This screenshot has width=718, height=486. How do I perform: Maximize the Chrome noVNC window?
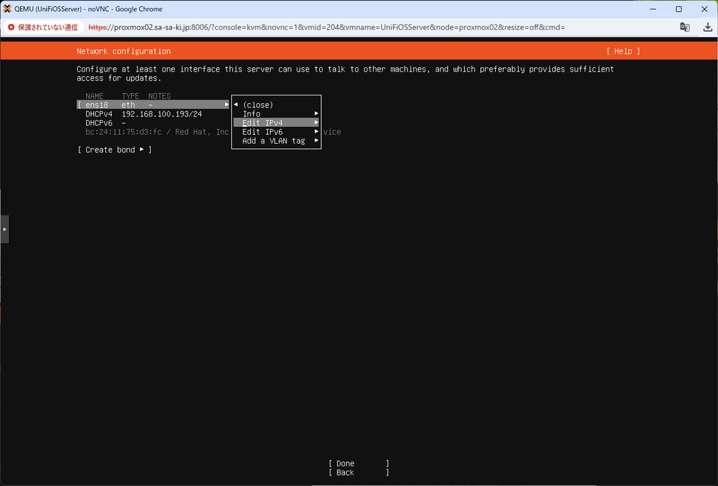[x=679, y=8]
